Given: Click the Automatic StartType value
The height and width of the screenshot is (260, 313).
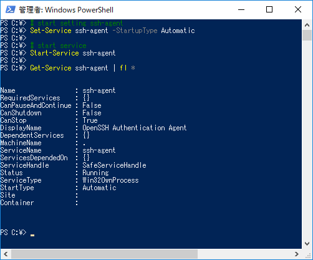Looking at the screenshot, I should coord(99,188).
